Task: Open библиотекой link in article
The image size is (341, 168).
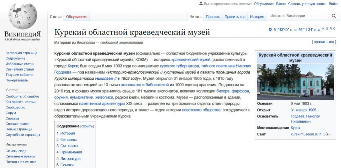Action: point(158,84)
